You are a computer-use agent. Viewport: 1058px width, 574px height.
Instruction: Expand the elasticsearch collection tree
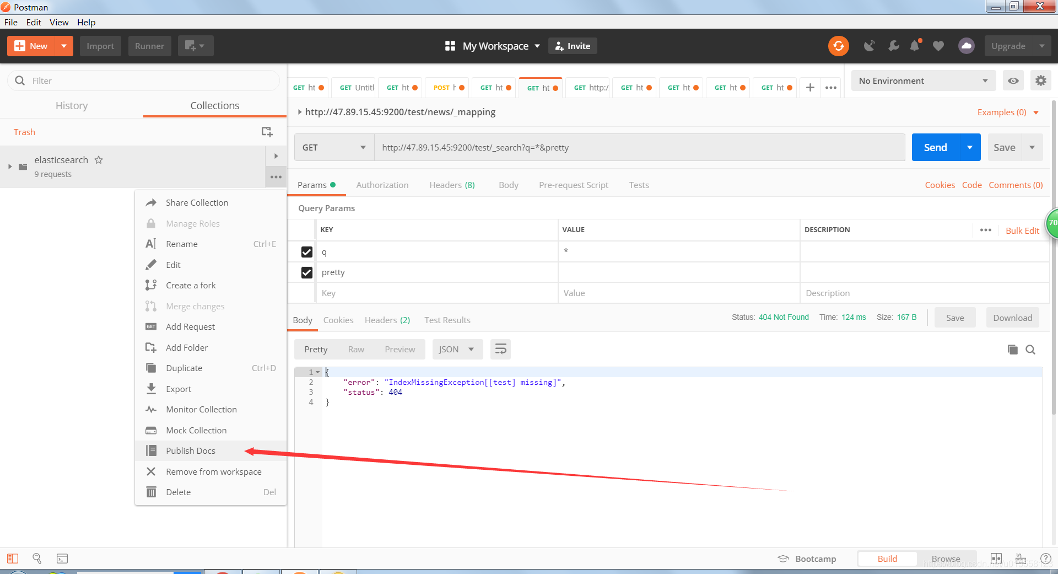[x=10, y=167]
